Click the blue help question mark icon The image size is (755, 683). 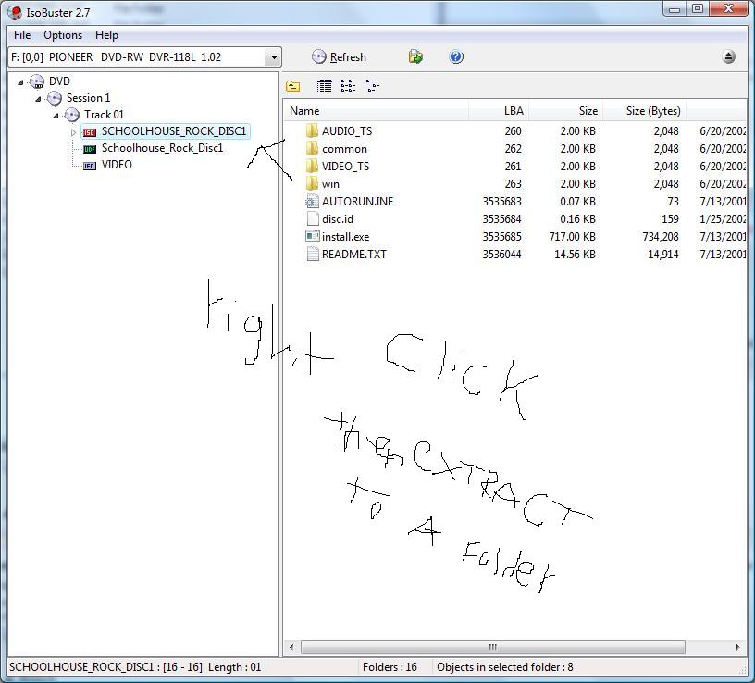click(x=456, y=56)
